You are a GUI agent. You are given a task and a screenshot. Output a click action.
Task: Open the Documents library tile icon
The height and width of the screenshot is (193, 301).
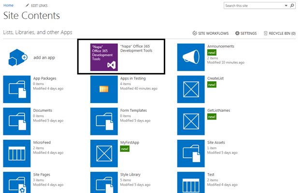pyautogui.click(x=17, y=121)
